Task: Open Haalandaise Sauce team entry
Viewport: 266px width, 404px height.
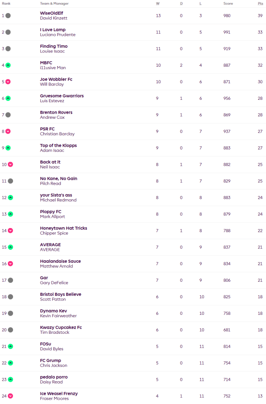Action: click(x=60, y=261)
